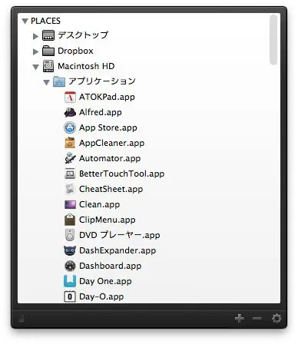Select Day One.app file name
This screenshot has height=344, width=298.
coord(105,282)
